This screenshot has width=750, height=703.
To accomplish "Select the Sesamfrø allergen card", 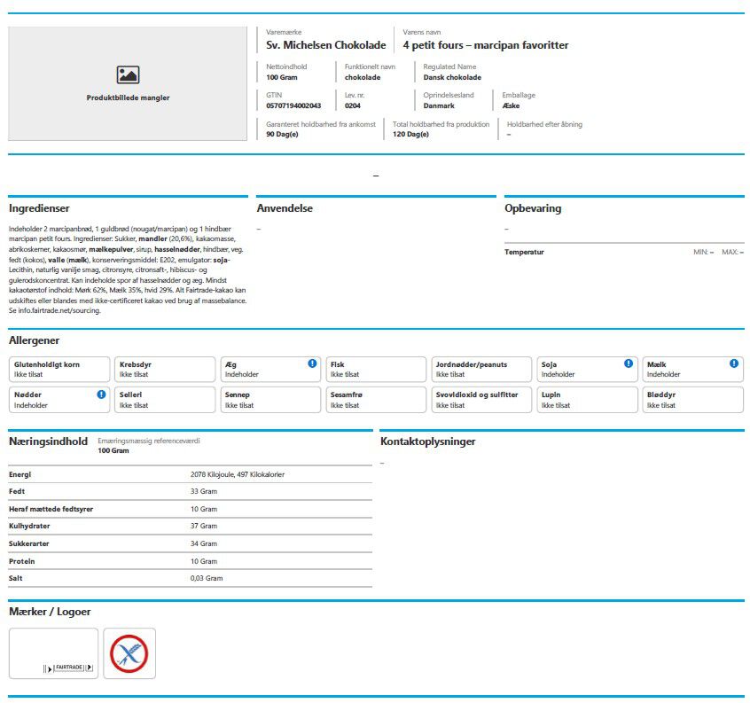I will click(x=376, y=400).
